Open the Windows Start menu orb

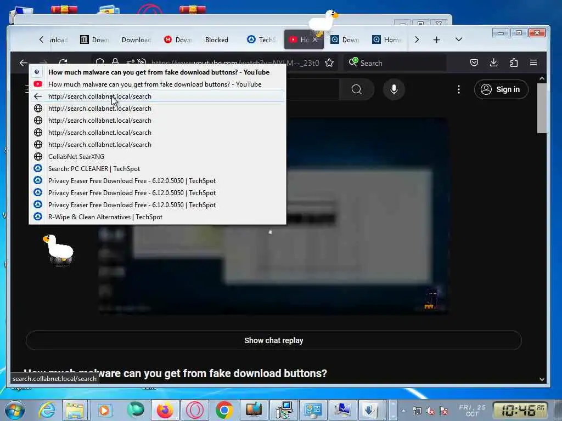[x=15, y=410]
